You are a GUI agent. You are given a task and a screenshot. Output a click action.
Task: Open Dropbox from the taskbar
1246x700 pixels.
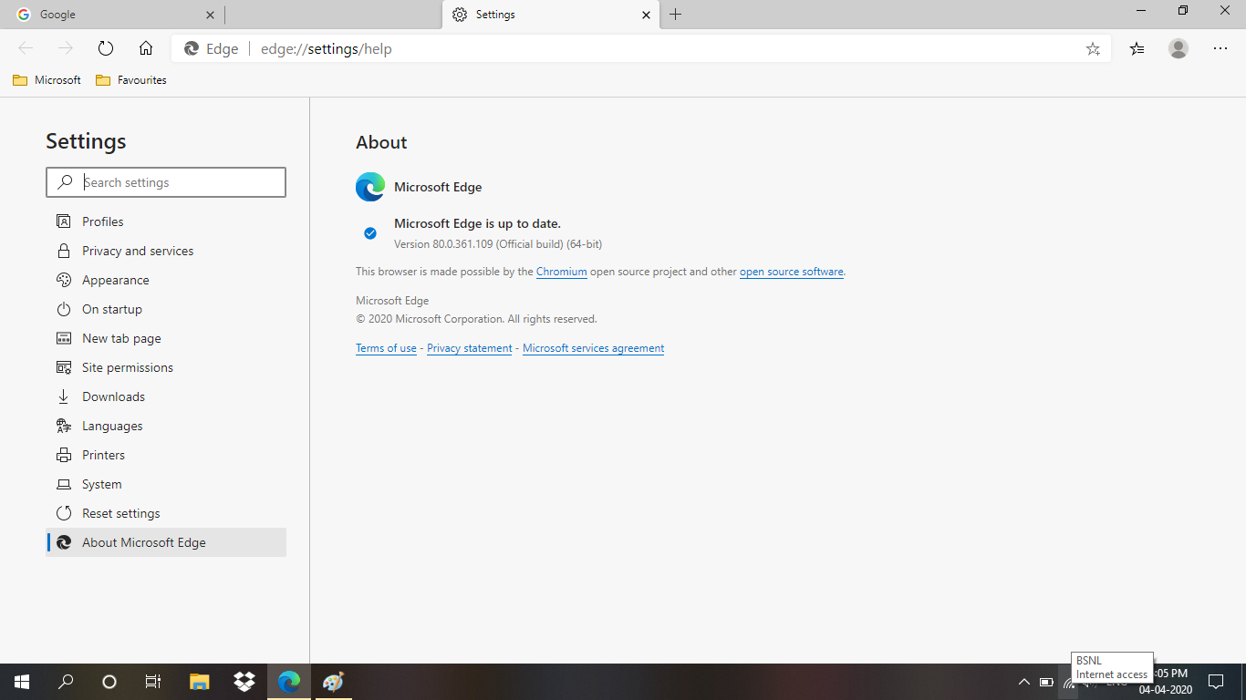tap(244, 682)
